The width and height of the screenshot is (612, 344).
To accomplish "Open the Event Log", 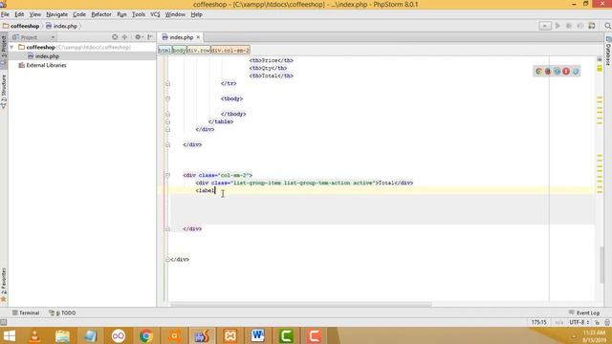I will coord(584,312).
